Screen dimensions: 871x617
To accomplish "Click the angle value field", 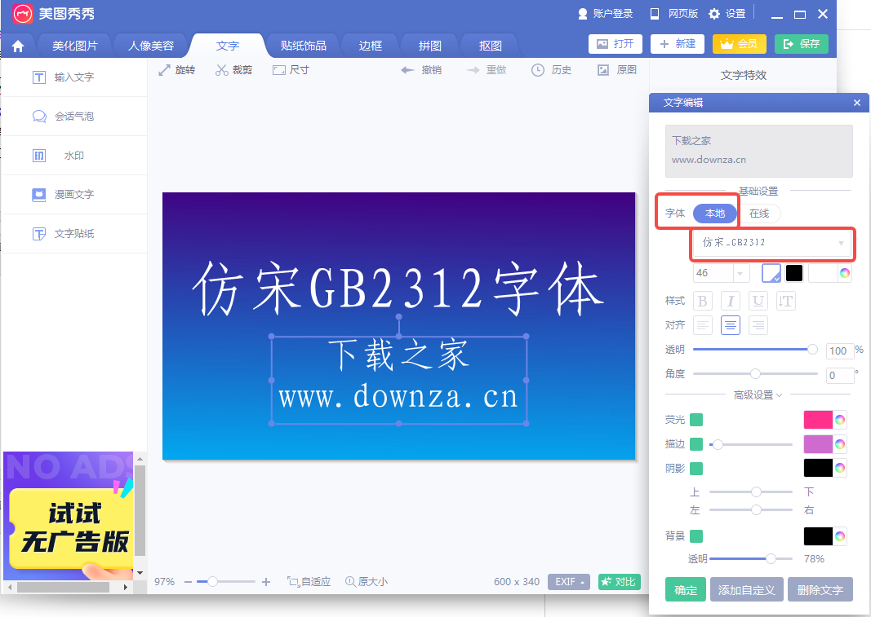I will tap(840, 376).
